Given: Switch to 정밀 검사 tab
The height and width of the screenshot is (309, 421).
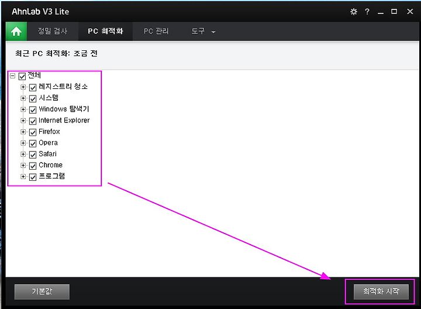Looking at the screenshot, I should (x=53, y=31).
